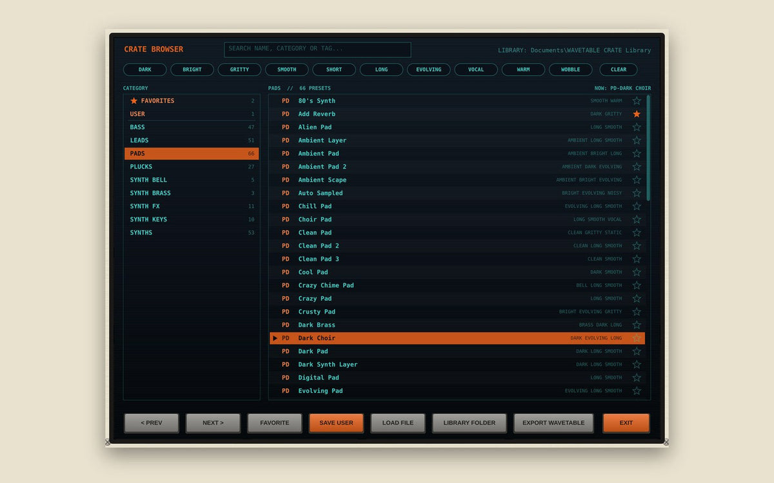774x483 pixels.
Task: Star the Ambient Scape preset
Action: (x=637, y=180)
